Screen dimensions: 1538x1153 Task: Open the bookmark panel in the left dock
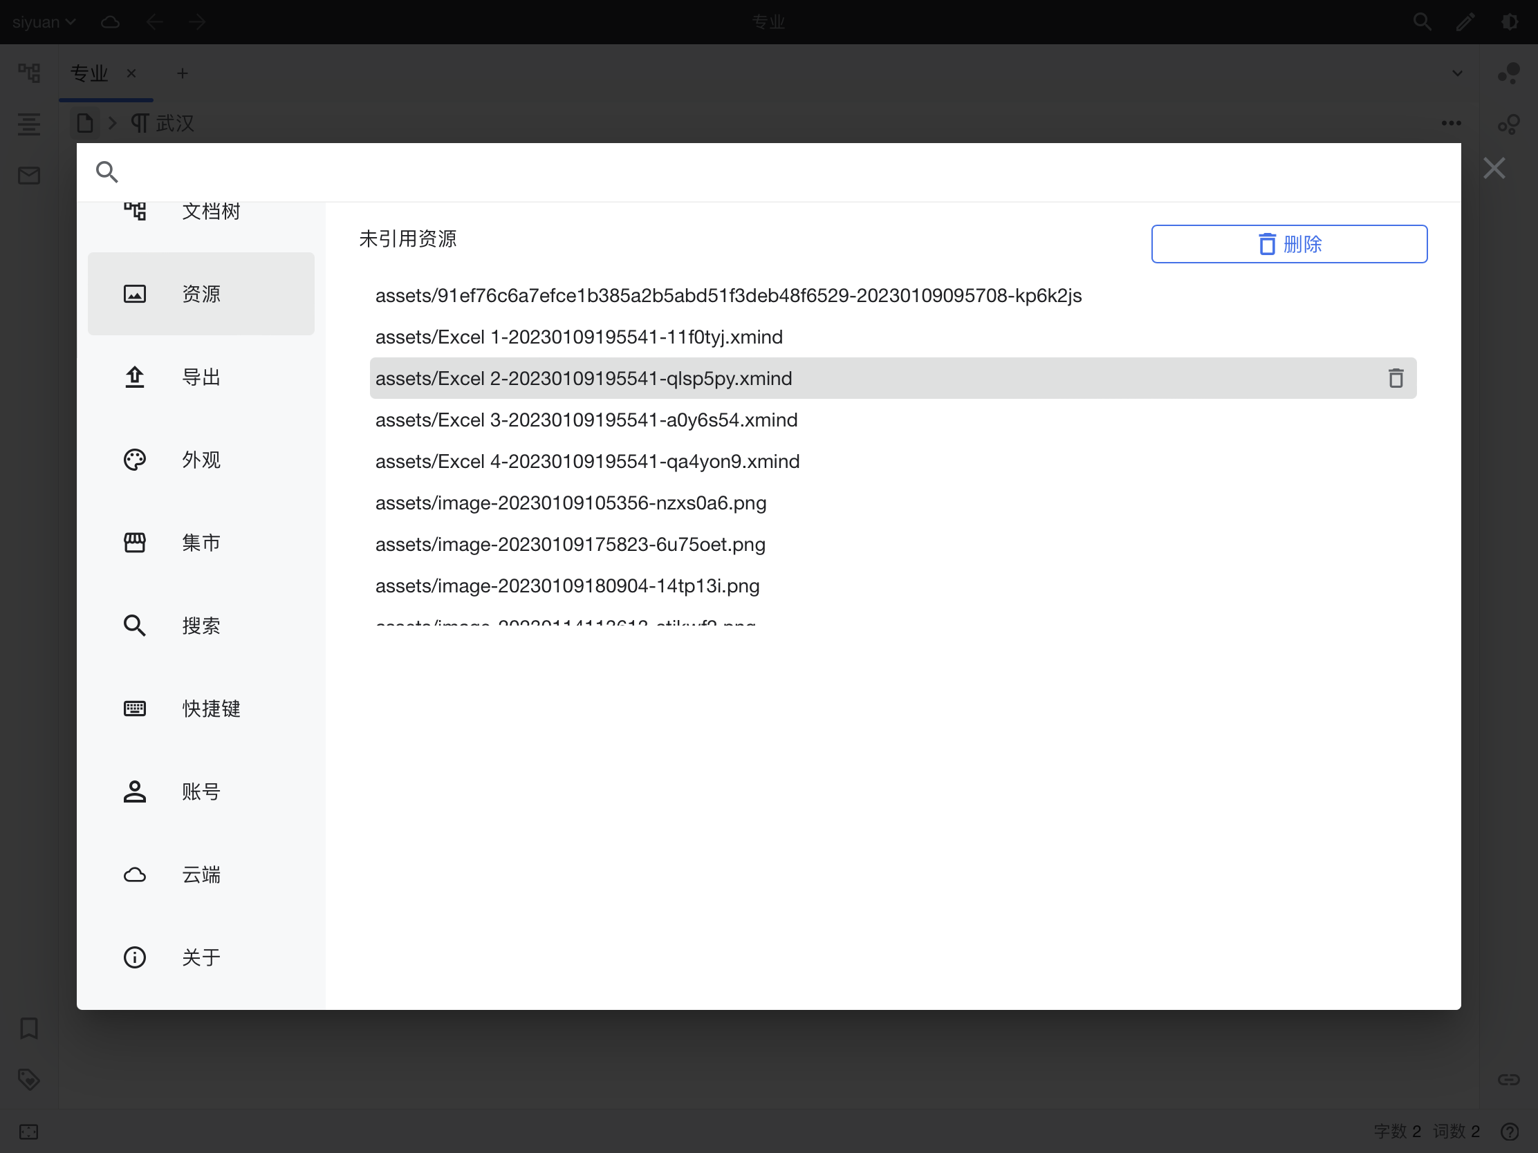click(28, 1028)
